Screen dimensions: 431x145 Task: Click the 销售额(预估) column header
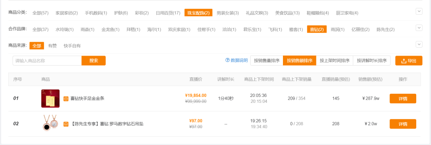[x=370, y=79]
